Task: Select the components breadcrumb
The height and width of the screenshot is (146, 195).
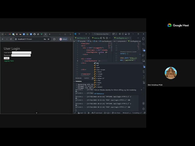Action: pos(121,41)
